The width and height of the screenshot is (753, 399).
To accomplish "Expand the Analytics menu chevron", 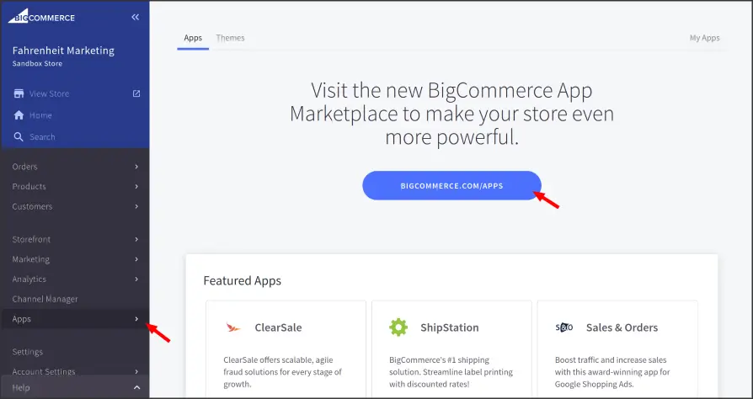I will point(136,279).
